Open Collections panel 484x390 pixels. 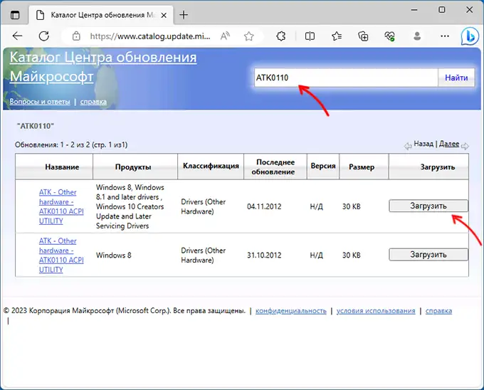coord(363,36)
